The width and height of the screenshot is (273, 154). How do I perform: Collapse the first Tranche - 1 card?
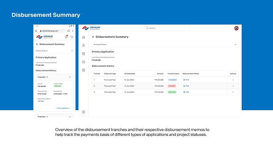point(70,77)
